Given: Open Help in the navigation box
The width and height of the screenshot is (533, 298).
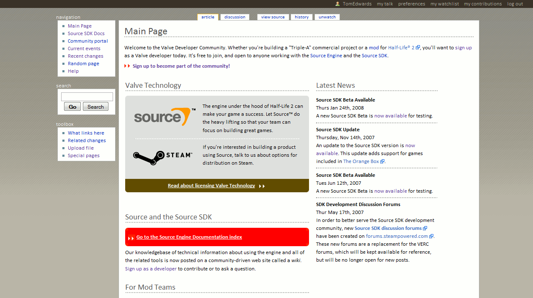Looking at the screenshot, I should [73, 71].
